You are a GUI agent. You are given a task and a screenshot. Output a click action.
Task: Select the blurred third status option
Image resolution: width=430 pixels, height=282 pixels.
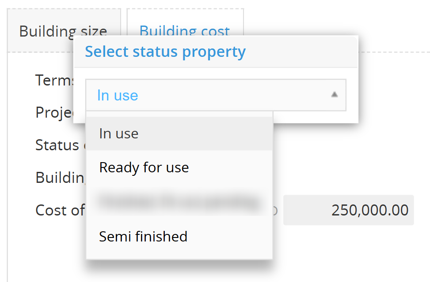pos(179,202)
